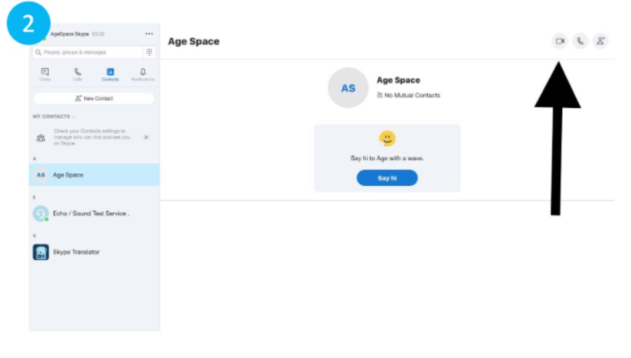
Task: Click the Echo Sound Test Service avatar
Action: pos(41,213)
